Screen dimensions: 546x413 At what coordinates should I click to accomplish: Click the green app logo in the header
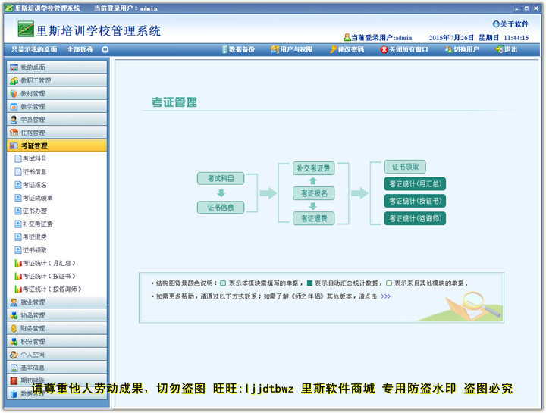(x=26, y=29)
